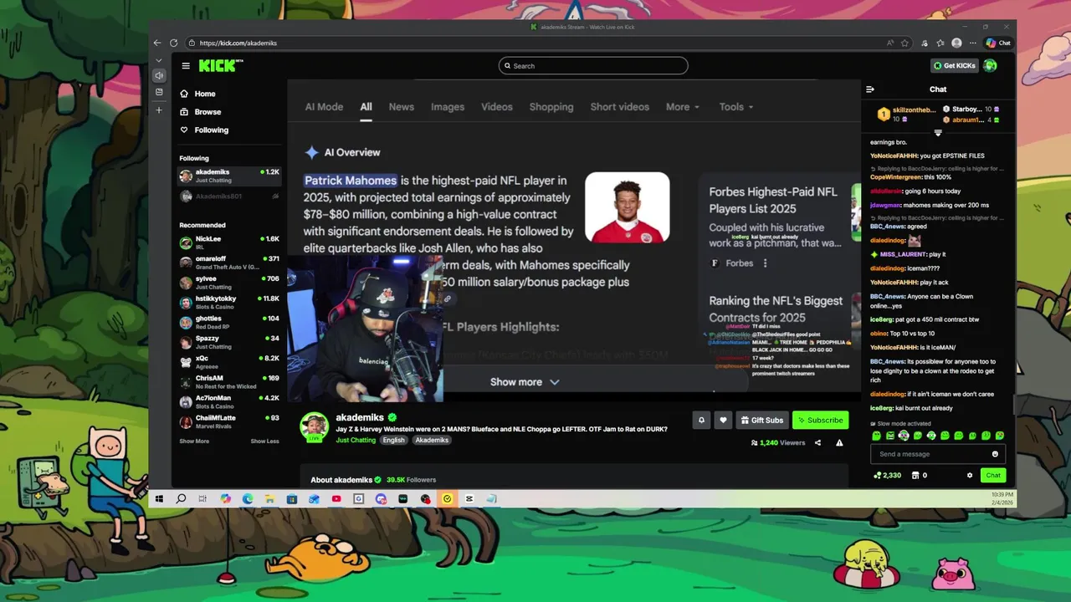Click the first green emote in chat row
1071x602 pixels.
876,436
